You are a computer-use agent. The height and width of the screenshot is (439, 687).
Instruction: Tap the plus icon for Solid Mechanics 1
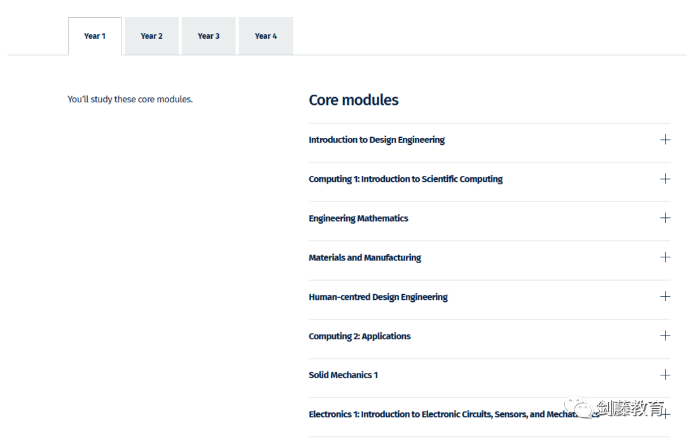coord(665,375)
